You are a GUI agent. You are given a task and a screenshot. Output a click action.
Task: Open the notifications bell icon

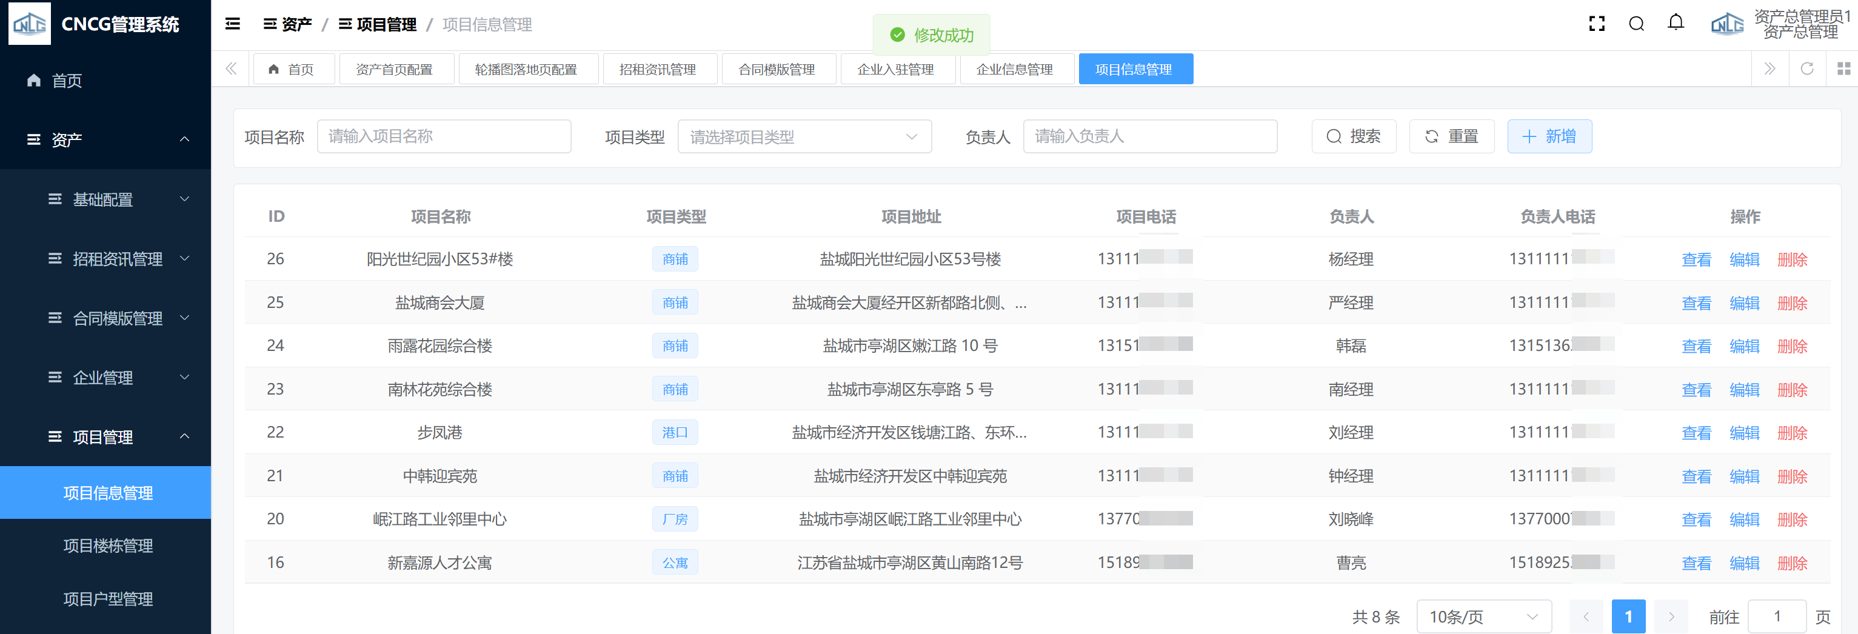point(1676,23)
